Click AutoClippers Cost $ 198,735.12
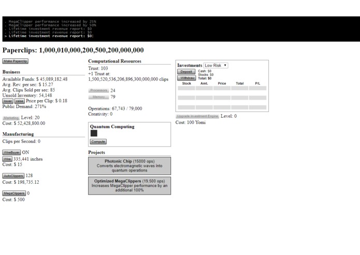Screen dimensions: 360x255 point(21,182)
